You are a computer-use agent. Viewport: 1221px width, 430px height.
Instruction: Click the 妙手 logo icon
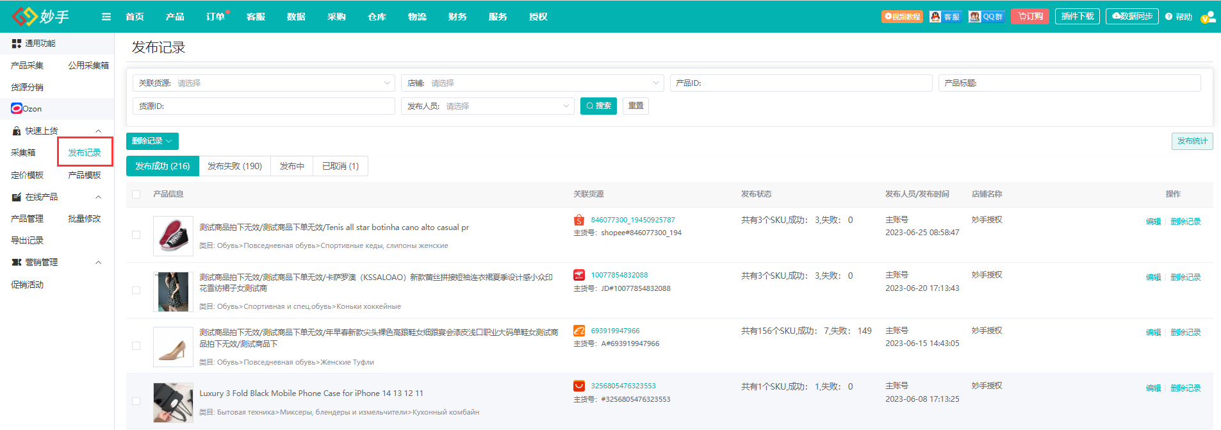coord(24,17)
